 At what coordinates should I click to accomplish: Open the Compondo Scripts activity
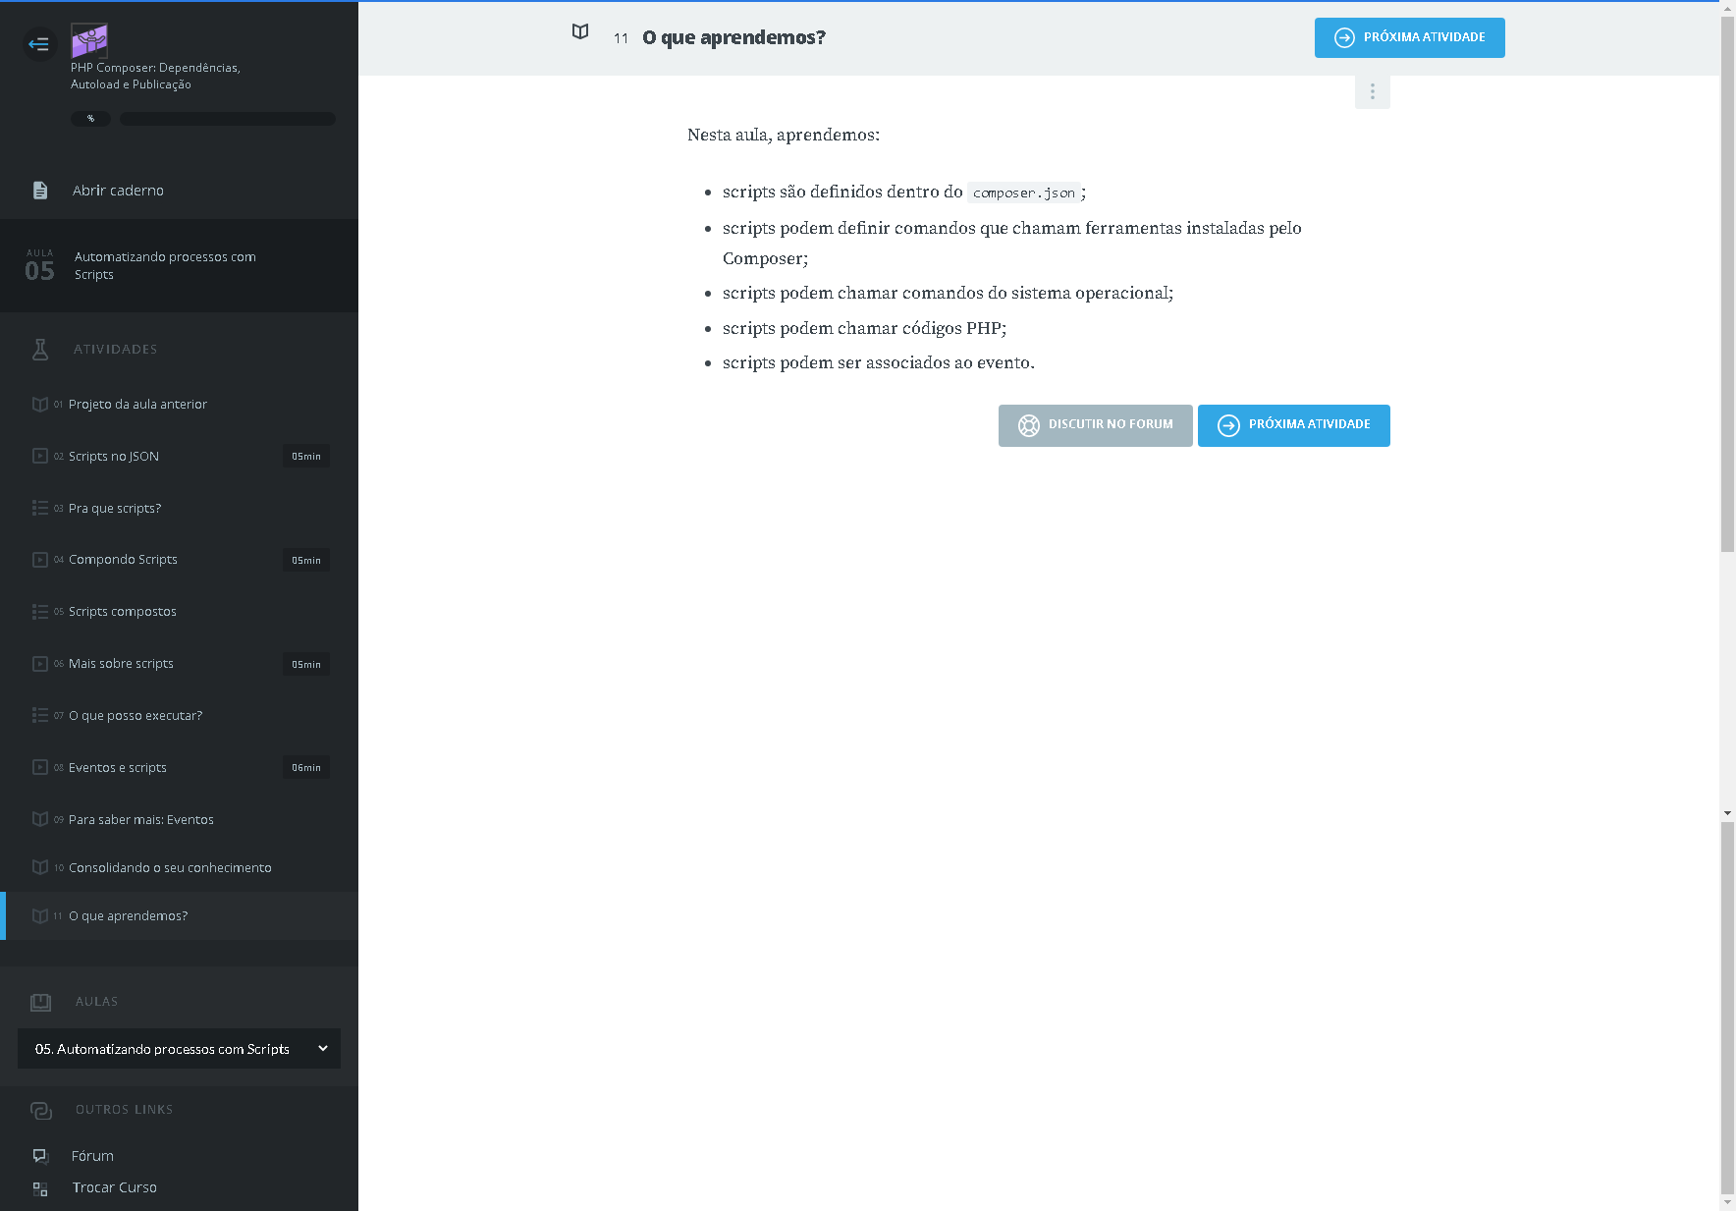coord(123,560)
